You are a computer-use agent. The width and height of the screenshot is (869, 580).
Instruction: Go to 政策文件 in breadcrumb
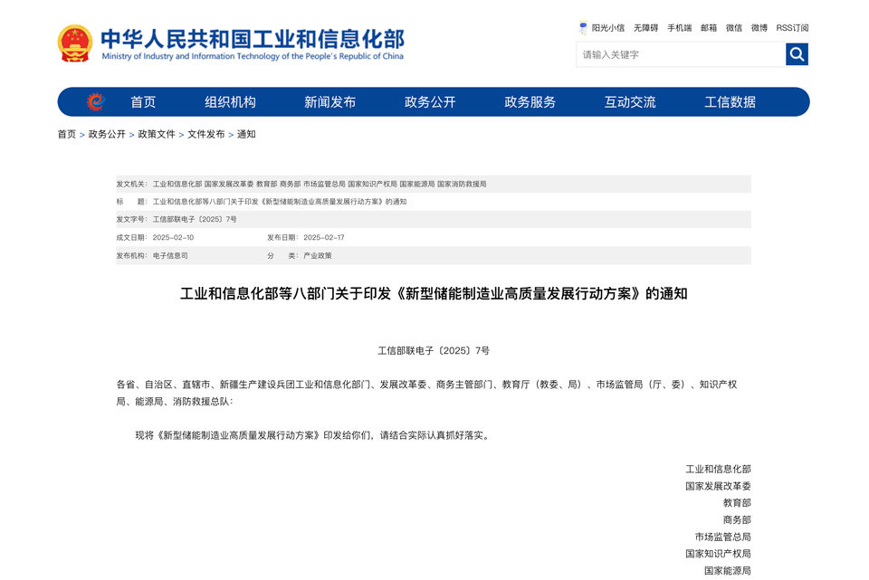point(157,134)
